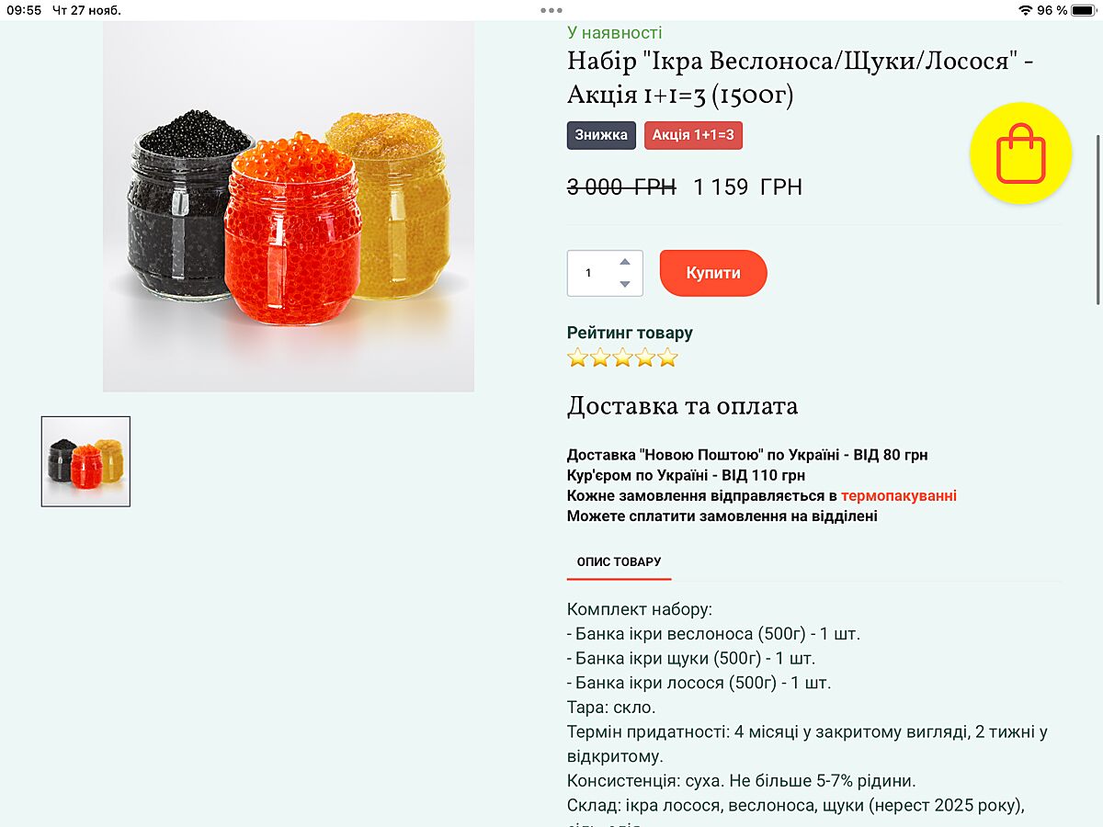
Task: Tap the three-dot multitasking menu at top
Action: (x=551, y=10)
